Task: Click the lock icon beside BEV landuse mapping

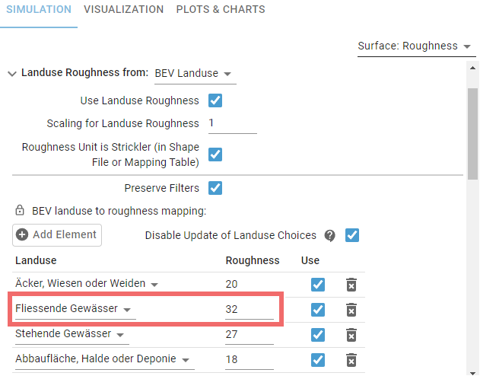Action: click(21, 210)
